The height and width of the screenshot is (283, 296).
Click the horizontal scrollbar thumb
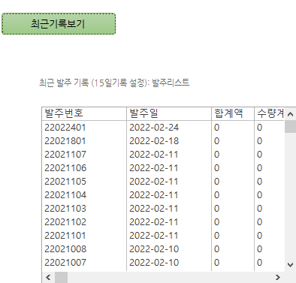(x=61, y=277)
